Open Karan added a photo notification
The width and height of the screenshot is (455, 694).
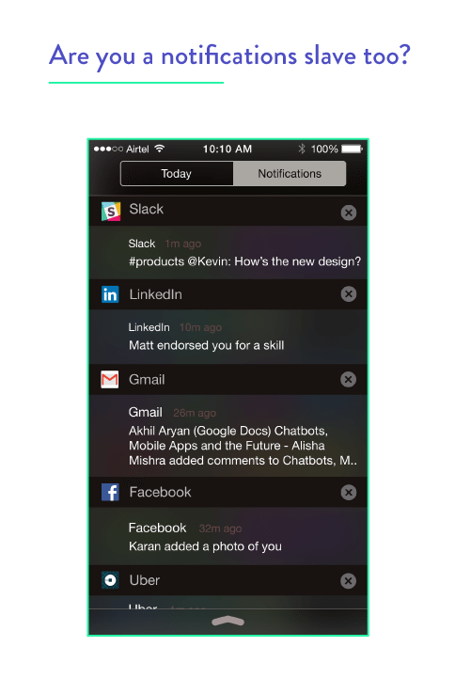click(228, 536)
